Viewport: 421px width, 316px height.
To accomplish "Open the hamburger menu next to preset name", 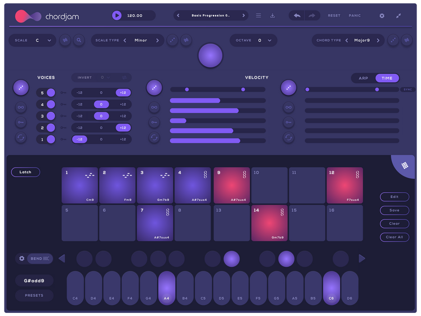I will point(258,15).
